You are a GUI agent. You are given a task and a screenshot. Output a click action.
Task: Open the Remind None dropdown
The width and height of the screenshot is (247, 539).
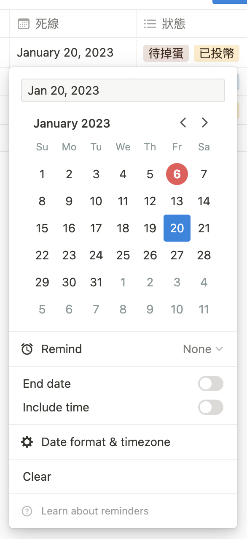203,349
